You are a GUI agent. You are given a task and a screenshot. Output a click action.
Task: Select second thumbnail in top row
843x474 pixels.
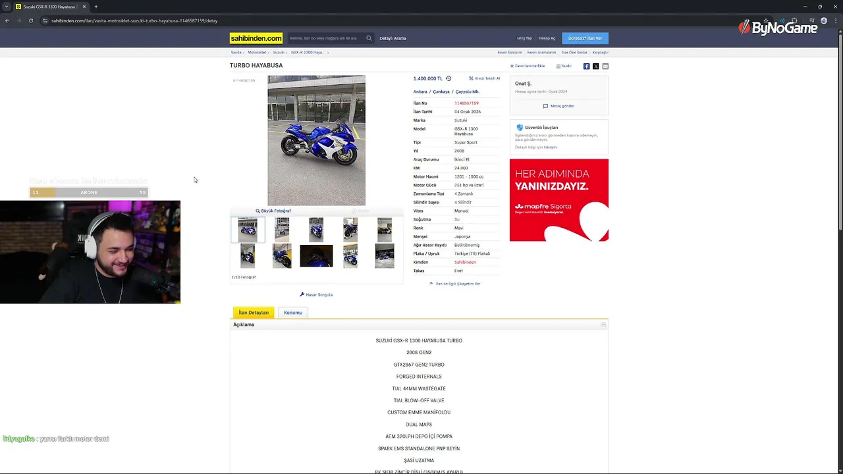click(x=282, y=230)
